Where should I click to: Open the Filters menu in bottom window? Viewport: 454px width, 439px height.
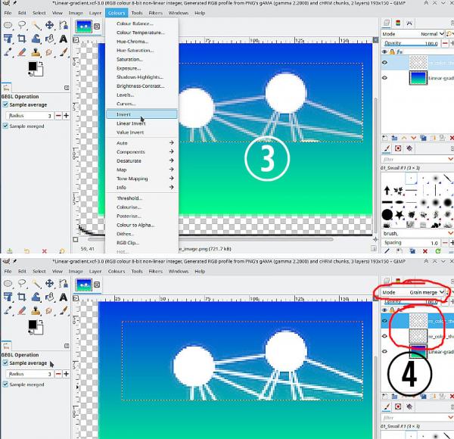click(155, 271)
